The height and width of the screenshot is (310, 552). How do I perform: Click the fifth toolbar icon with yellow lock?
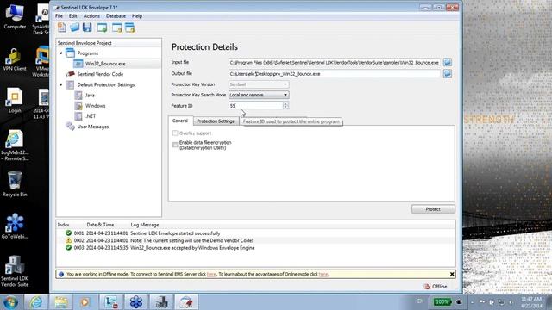coord(117,28)
